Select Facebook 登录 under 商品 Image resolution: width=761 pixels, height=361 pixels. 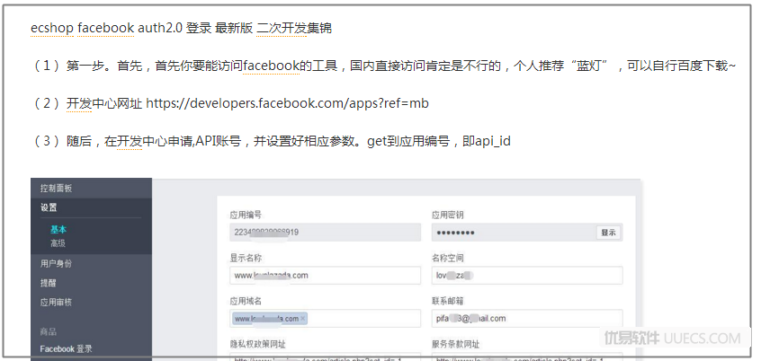(66, 349)
